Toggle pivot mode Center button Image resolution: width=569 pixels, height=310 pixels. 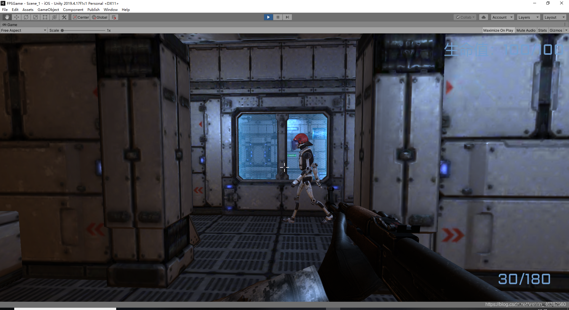tap(81, 17)
